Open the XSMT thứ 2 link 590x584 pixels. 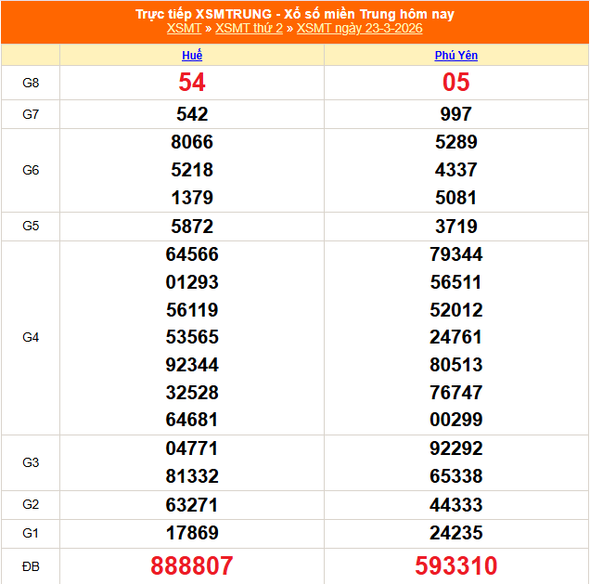[249, 29]
